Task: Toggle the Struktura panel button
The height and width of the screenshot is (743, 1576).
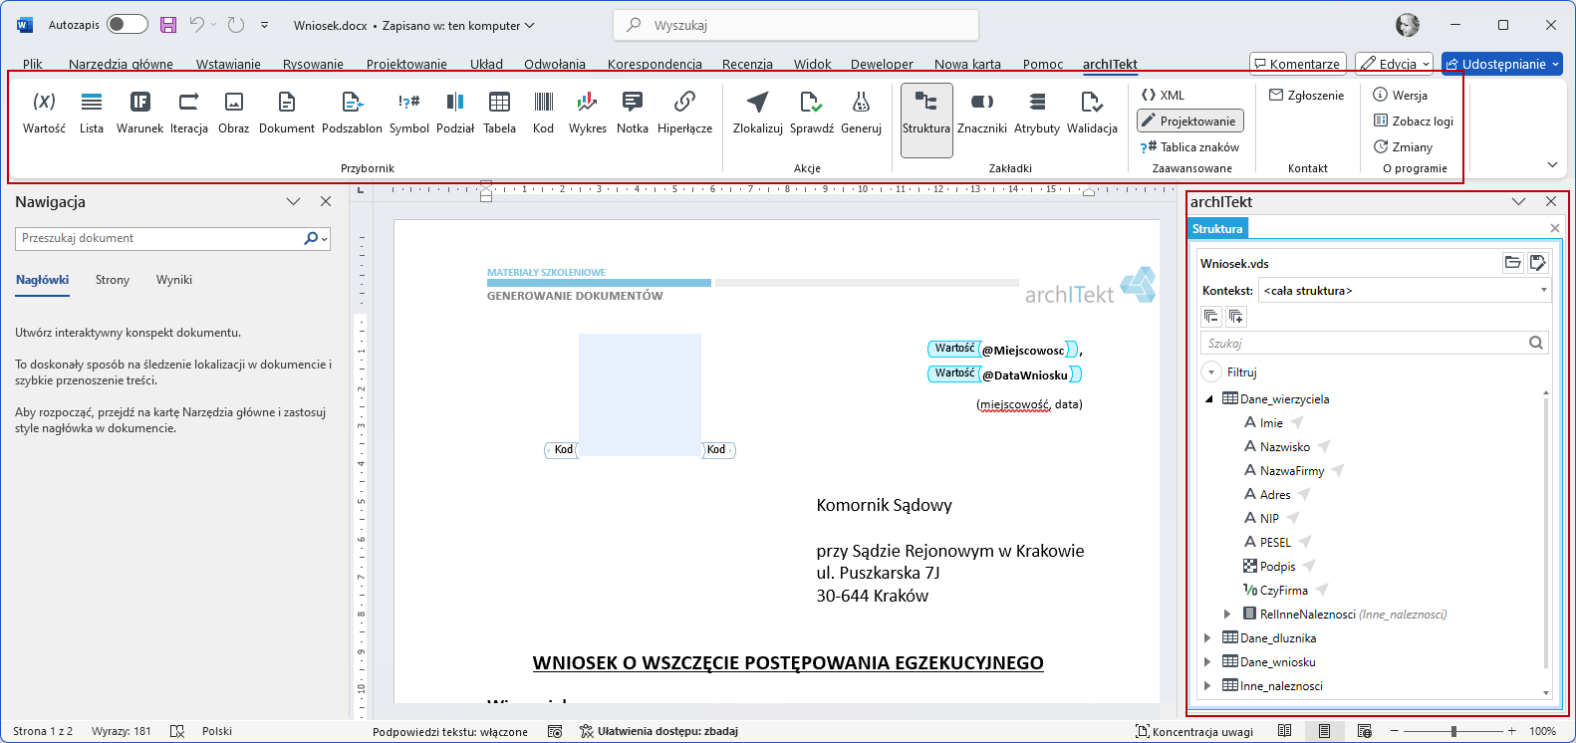Action: coord(926,121)
